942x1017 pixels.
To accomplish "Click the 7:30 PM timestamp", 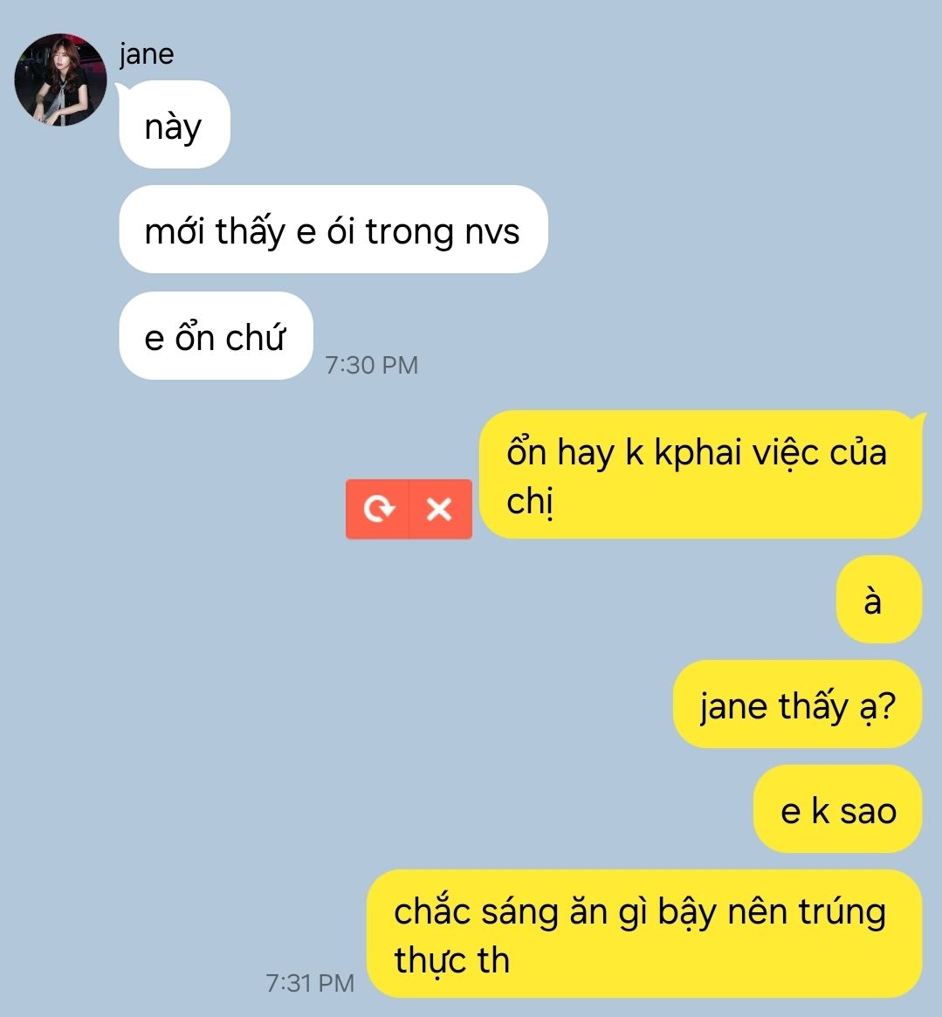I will 372,365.
